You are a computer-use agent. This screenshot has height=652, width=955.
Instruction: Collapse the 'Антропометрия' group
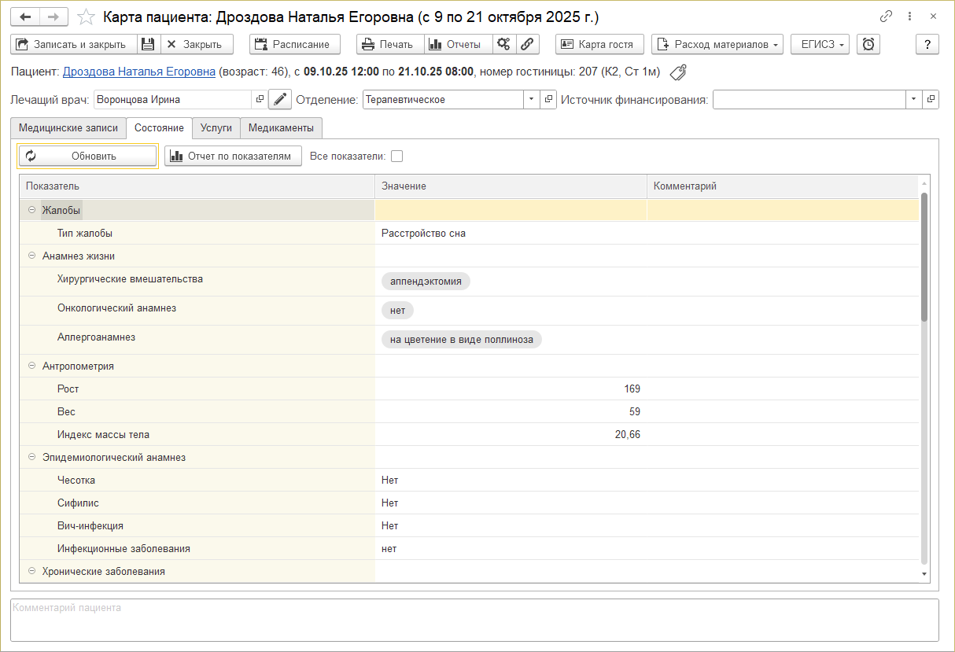click(32, 366)
